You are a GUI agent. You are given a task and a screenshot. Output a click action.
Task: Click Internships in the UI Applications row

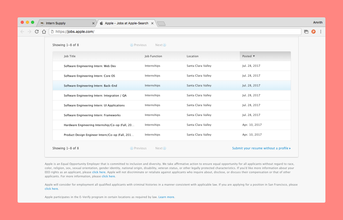click(x=152, y=105)
